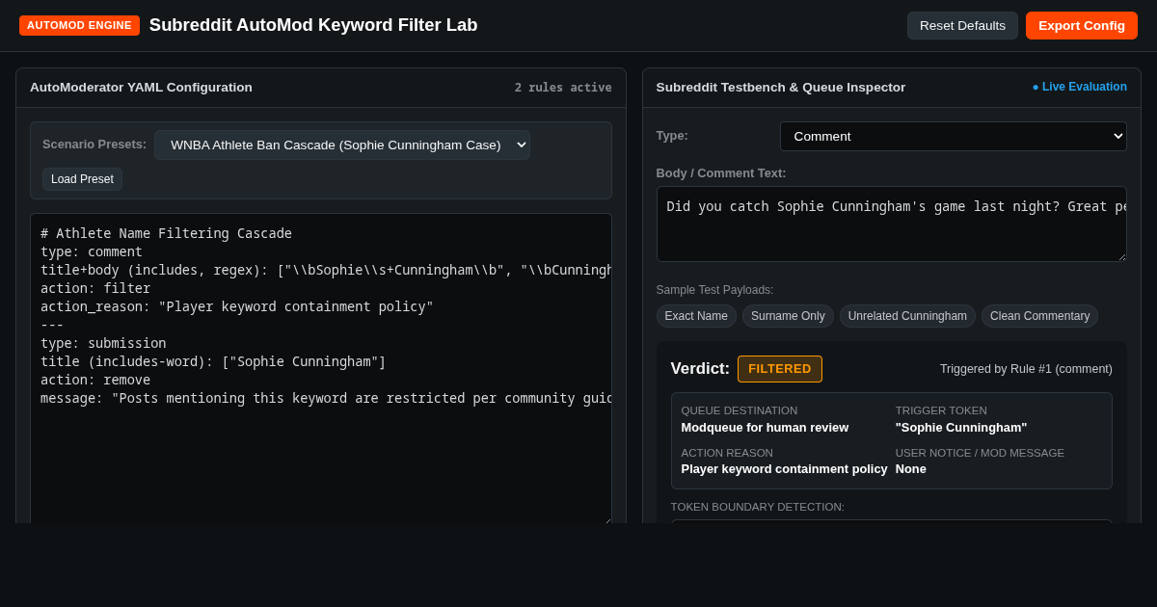Screen dimensions: 1157x607
Task: Click the FILTERED verdict badge
Action: [x=780, y=369]
